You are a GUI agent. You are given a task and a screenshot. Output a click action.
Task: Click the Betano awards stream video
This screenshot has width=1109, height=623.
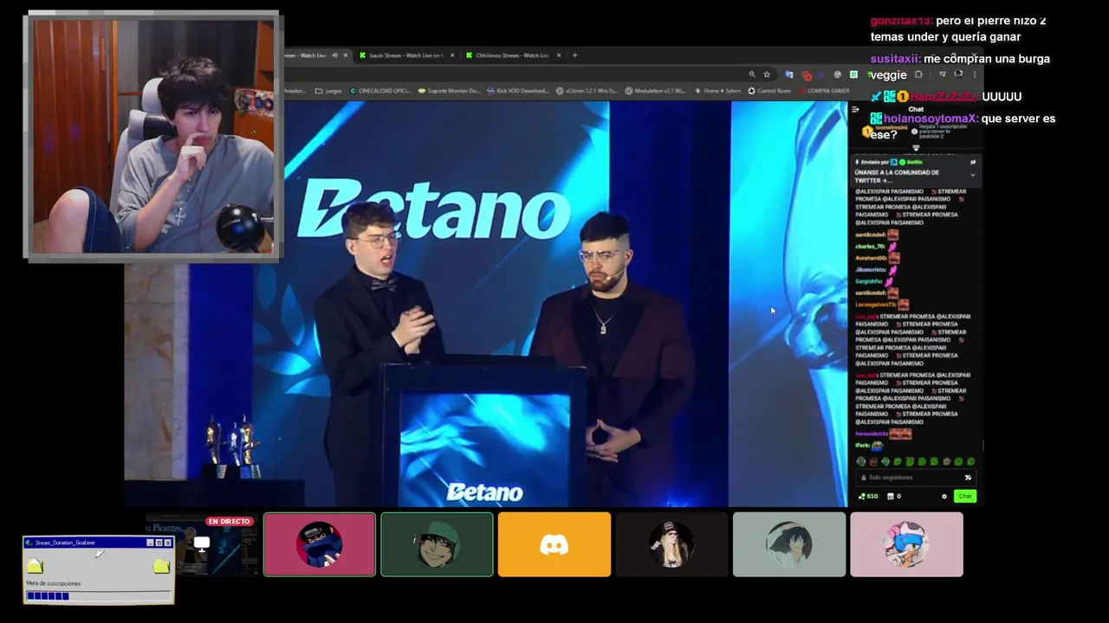485,304
